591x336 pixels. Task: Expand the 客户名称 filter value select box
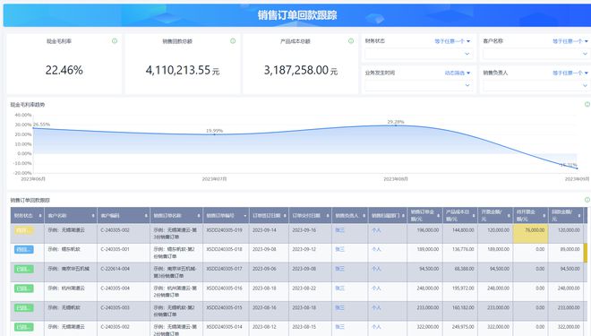coord(536,54)
